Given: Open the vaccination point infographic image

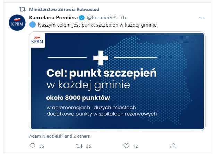Looking at the screenshot, I should 117,81.
